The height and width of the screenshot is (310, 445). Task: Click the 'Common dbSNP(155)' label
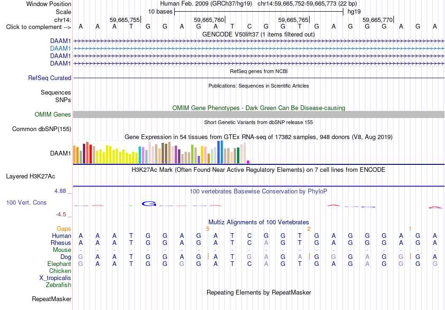coord(41,129)
